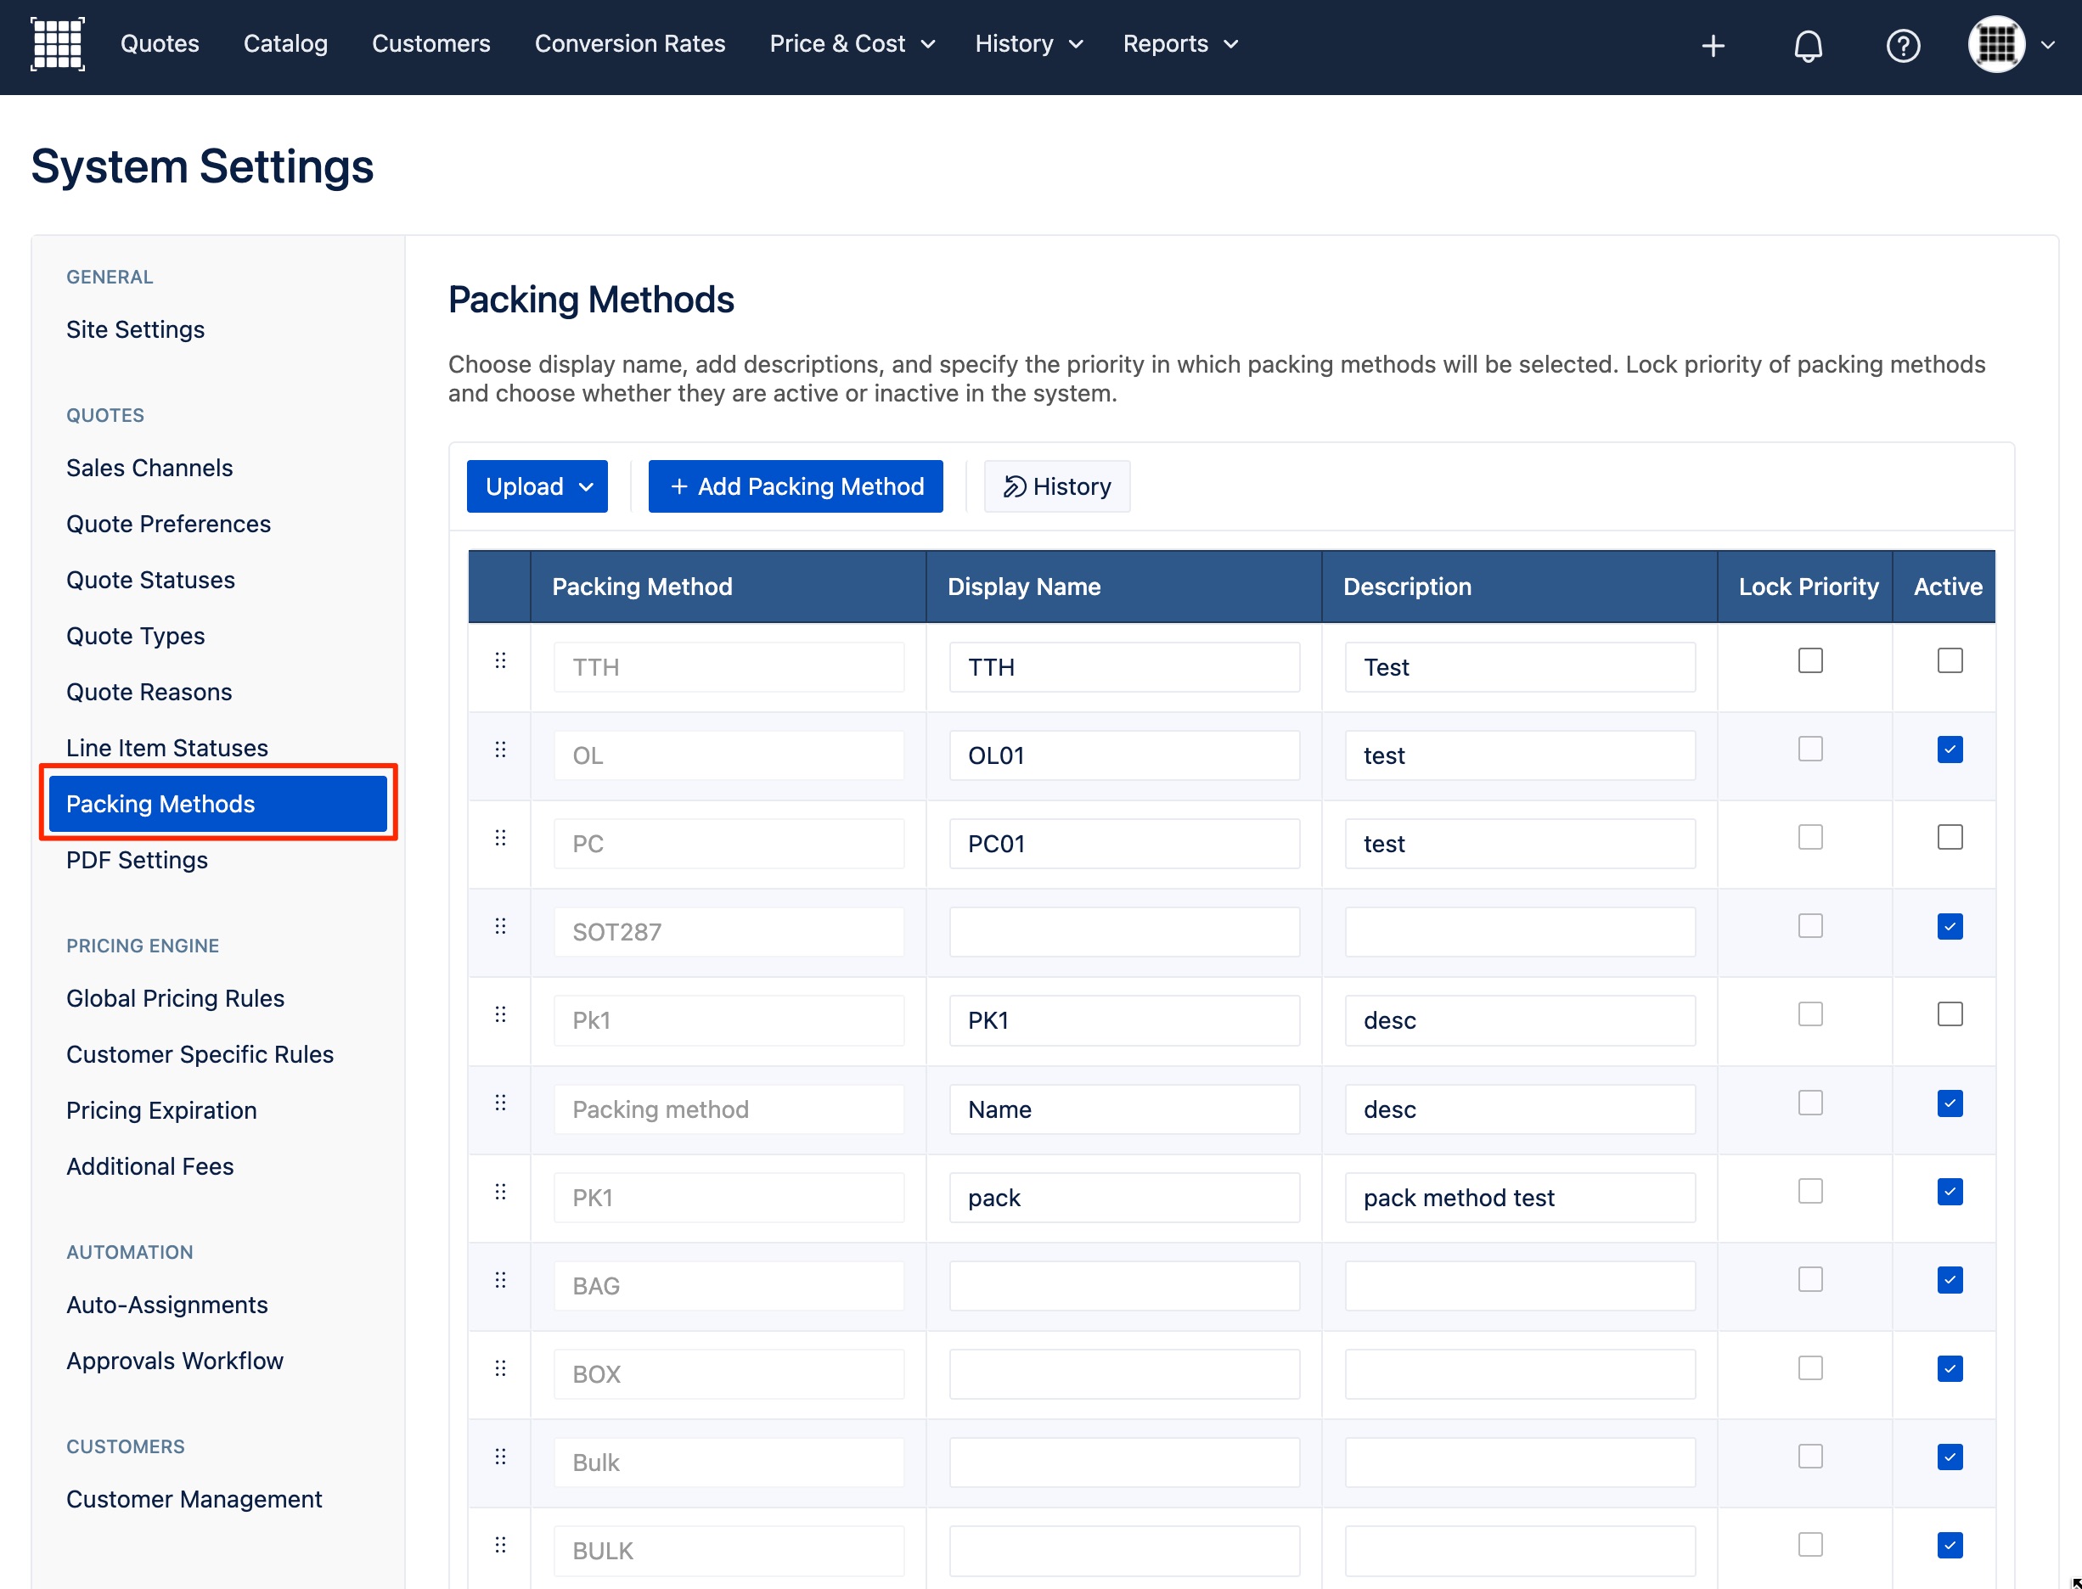Open the Upload dropdown button

tap(537, 486)
